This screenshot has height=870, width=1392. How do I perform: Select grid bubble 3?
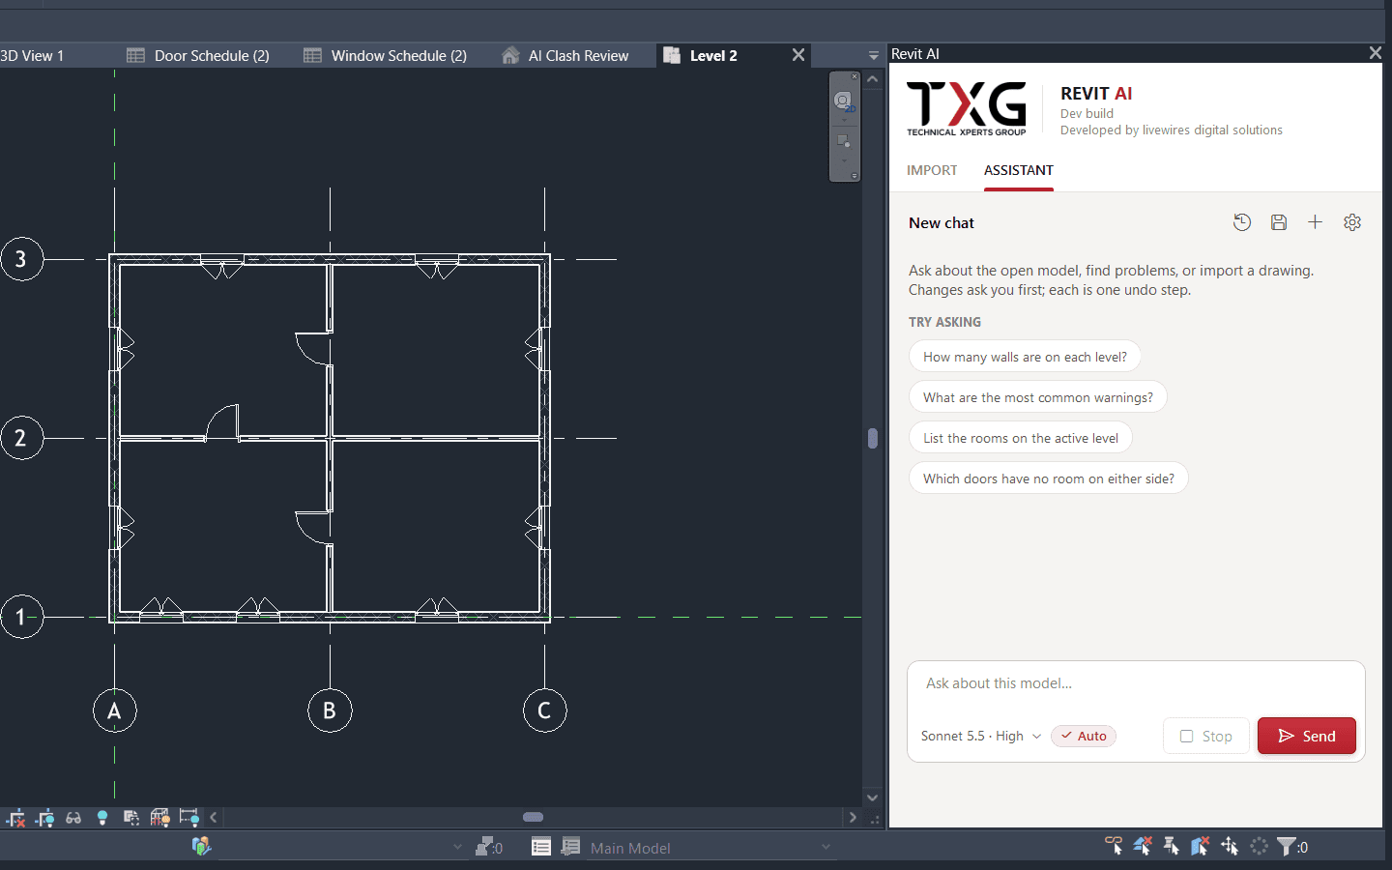point(21,259)
